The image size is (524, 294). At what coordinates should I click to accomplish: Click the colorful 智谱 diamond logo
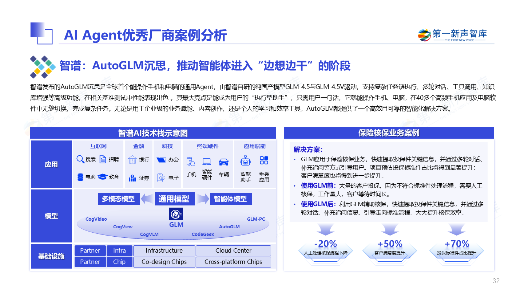tap(43, 67)
